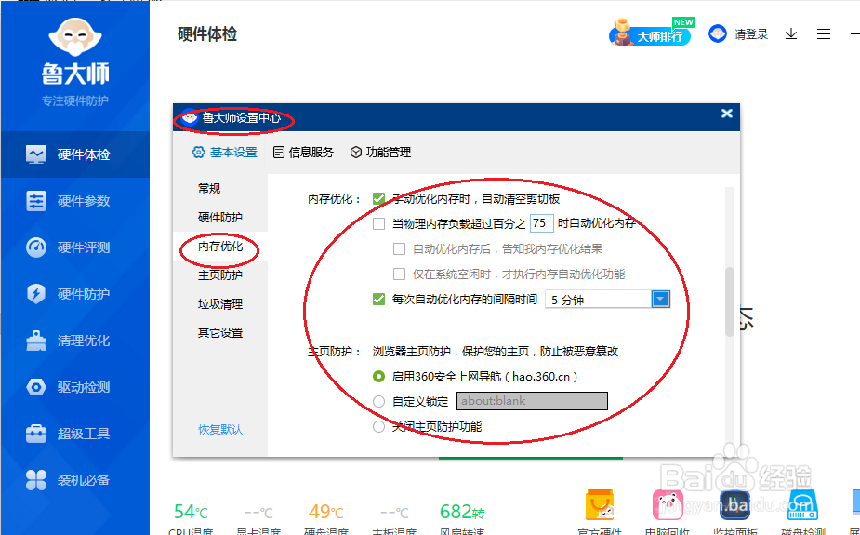Click the 鲁大师 logo avatar
860x535 pixels.
(75, 36)
